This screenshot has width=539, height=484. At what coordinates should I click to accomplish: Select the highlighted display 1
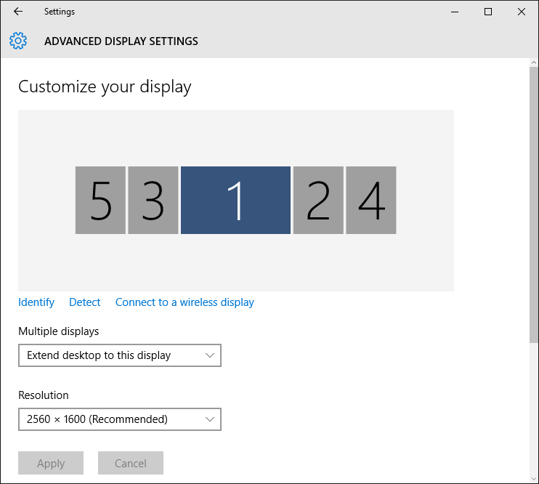pos(235,200)
